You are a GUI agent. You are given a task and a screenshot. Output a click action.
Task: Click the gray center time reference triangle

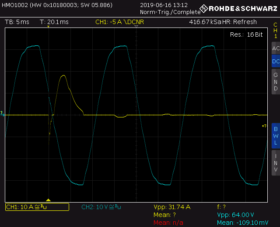[x=136, y=26]
